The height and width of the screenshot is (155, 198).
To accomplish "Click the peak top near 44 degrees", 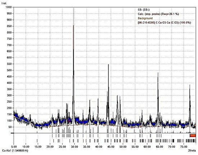I will [108, 65].
